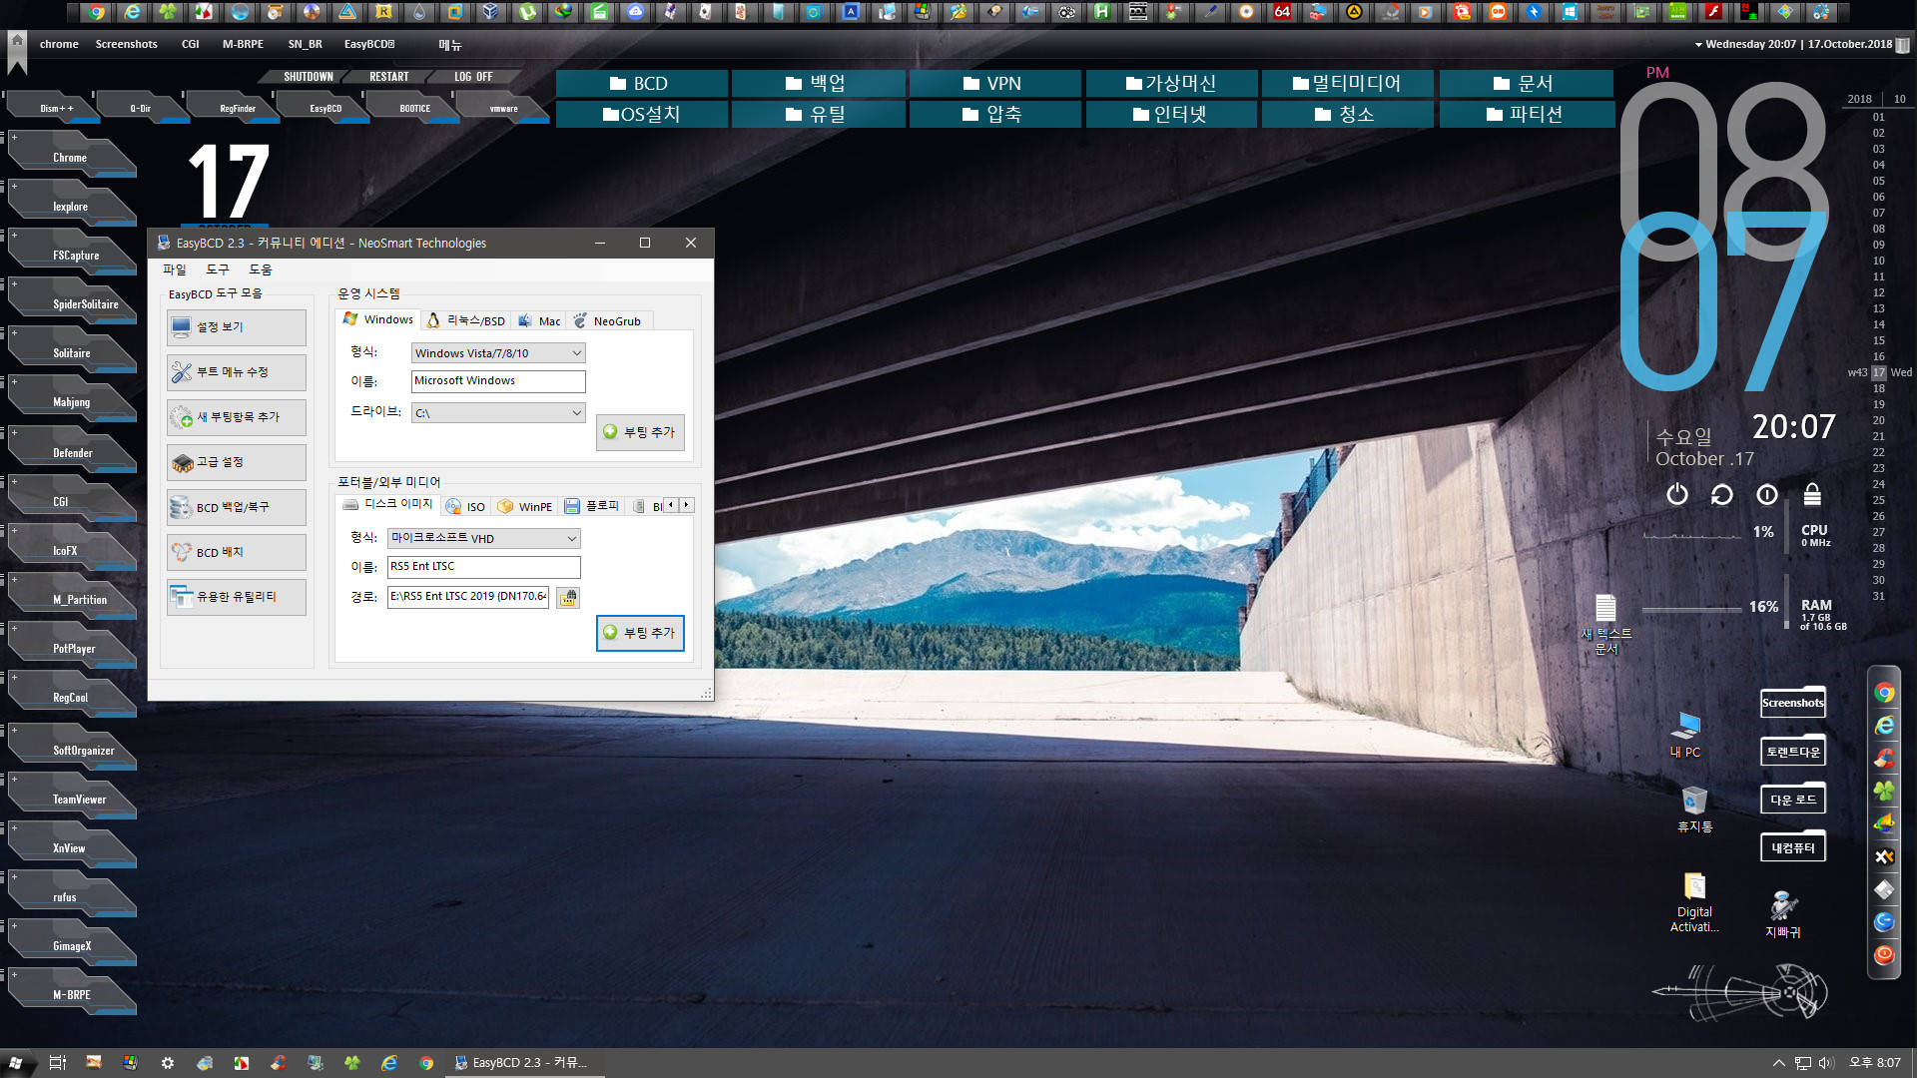The height and width of the screenshot is (1078, 1917).
Task: Launch PotPlayer from the left launcher
Action: tap(74, 649)
